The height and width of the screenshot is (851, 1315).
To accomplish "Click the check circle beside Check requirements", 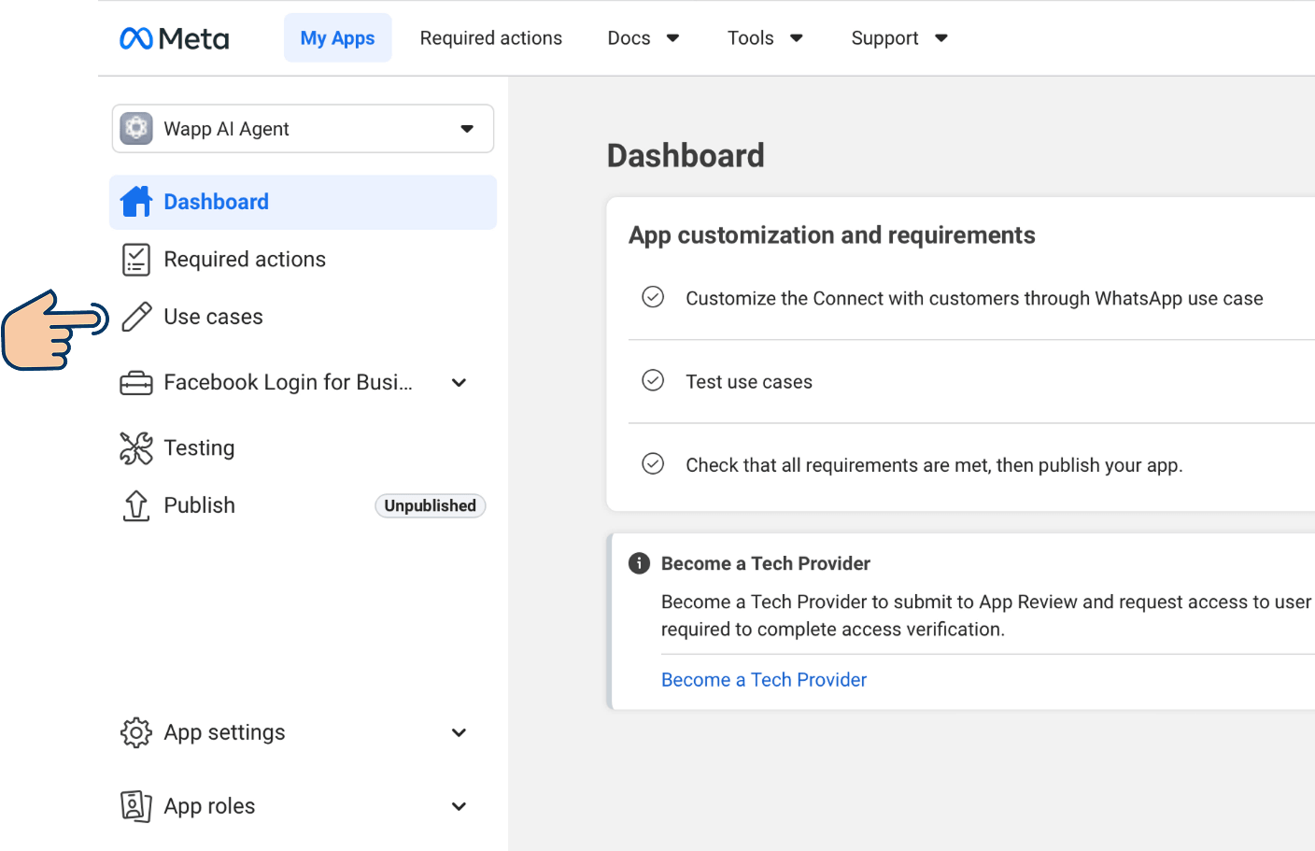I will pyautogui.click(x=653, y=463).
